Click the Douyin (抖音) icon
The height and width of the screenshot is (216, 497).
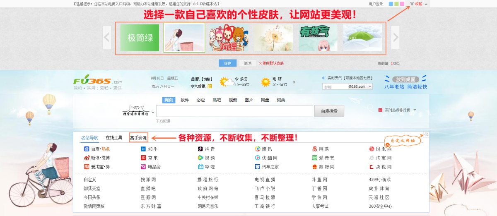click(x=200, y=149)
